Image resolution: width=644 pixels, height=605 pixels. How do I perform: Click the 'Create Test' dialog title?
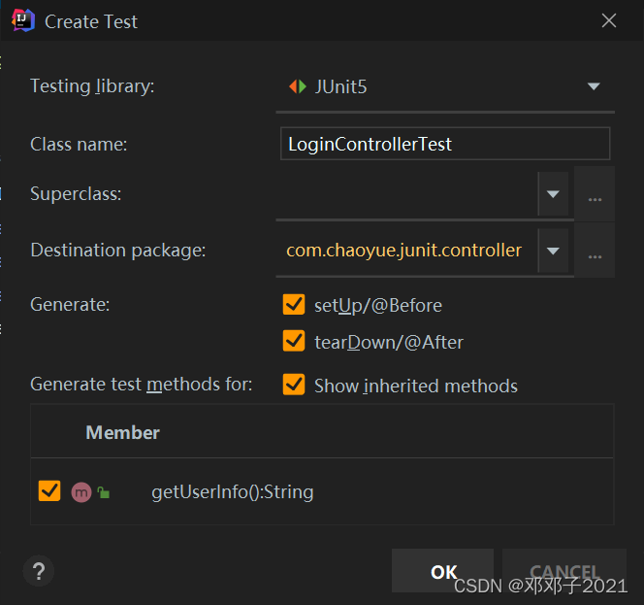click(91, 21)
